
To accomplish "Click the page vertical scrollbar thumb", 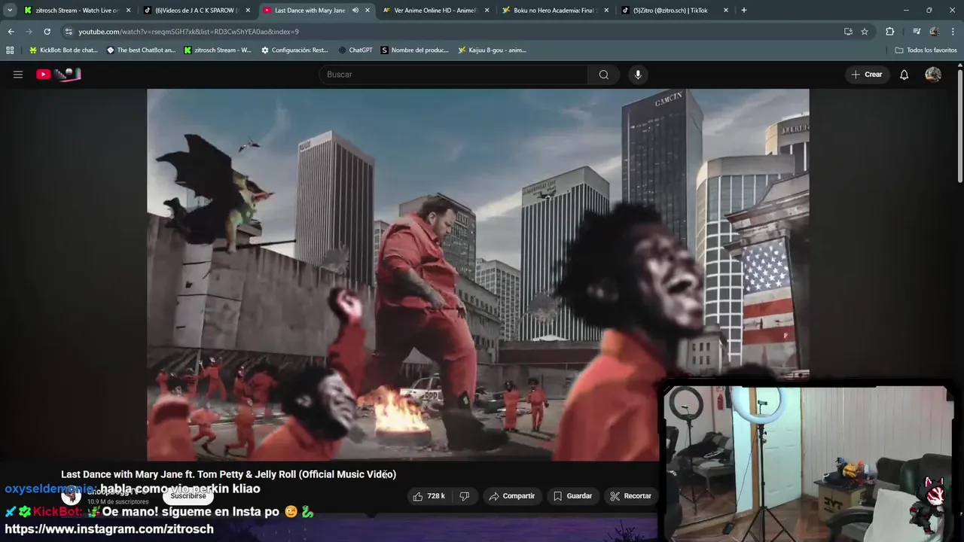I will coord(959,124).
